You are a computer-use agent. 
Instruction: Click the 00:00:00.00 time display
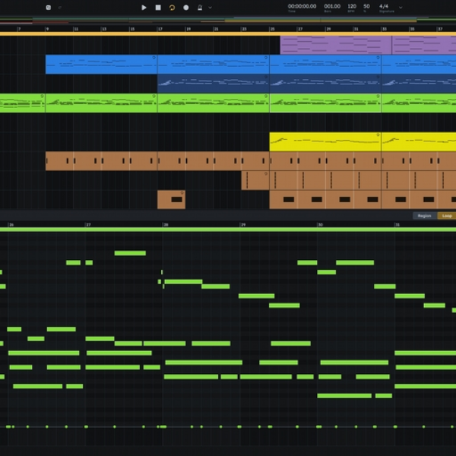[302, 6]
